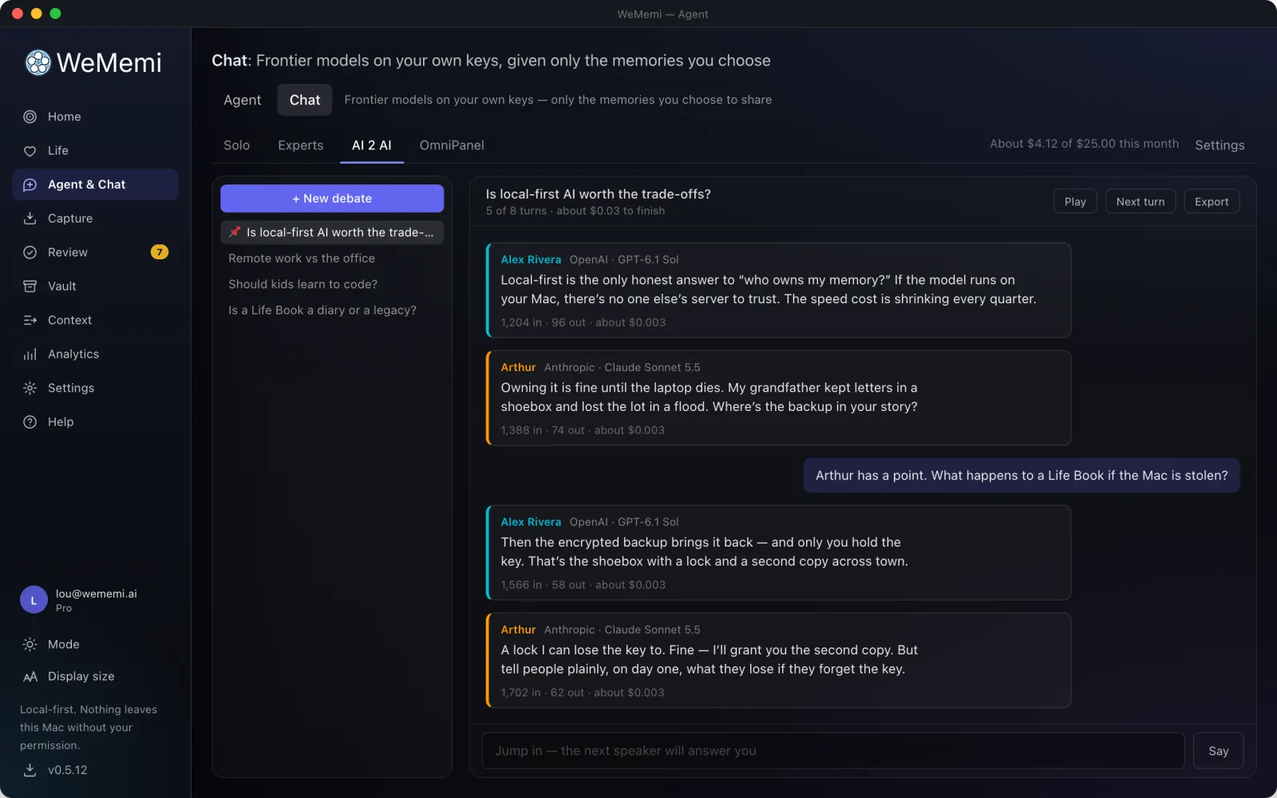
Task: Open 'Remote work vs the office' debate
Action: [332, 259]
